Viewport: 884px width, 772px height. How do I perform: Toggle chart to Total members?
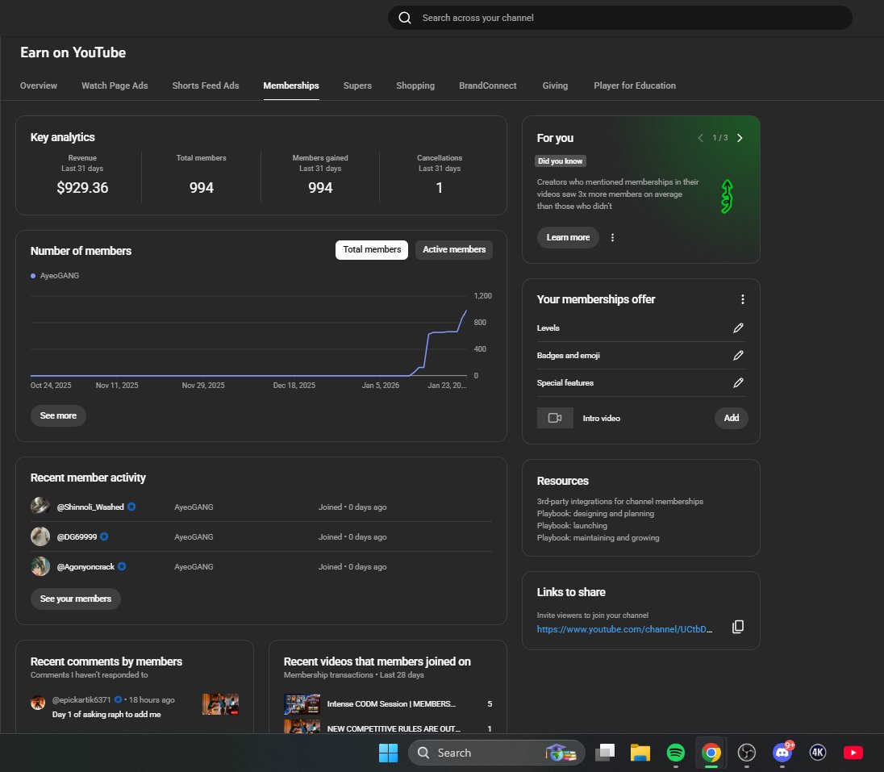(372, 250)
